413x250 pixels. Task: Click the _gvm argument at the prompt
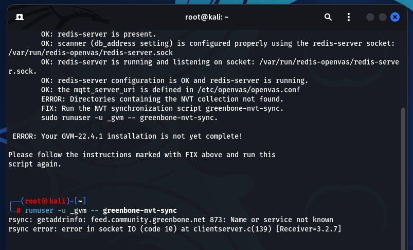(78, 210)
